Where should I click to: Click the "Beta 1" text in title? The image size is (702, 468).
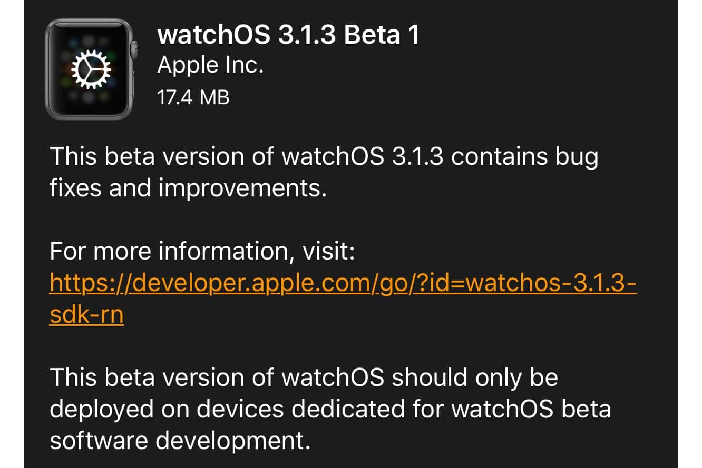point(382,36)
